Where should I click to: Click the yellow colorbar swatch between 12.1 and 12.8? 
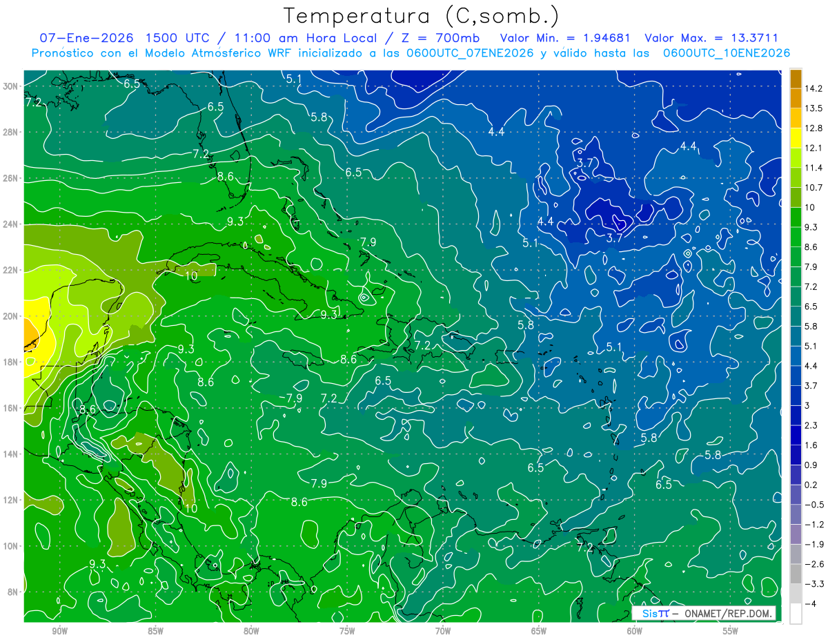[796, 138]
